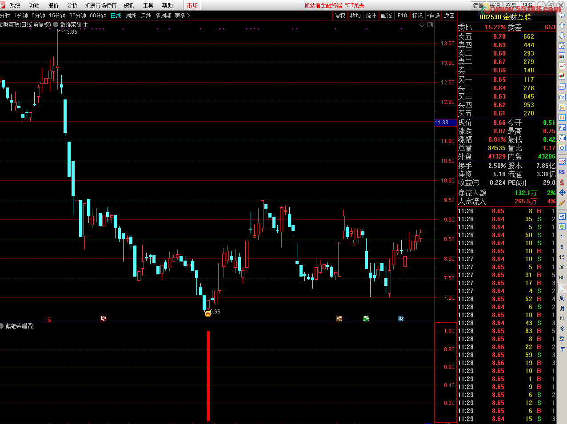Screen dimensions: 567x424
Task: Select the candlestick chart sidebar icon
Action: (x=562, y=76)
